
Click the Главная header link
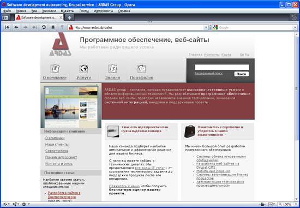click(x=195, y=55)
